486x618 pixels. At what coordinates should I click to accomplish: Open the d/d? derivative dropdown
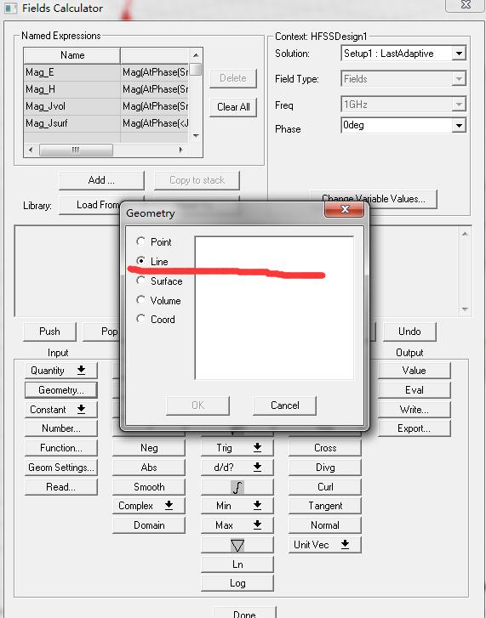[237, 468]
